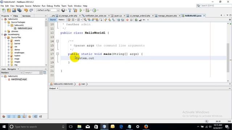
Task: Click the main breadcrumb
Action: (83, 84)
